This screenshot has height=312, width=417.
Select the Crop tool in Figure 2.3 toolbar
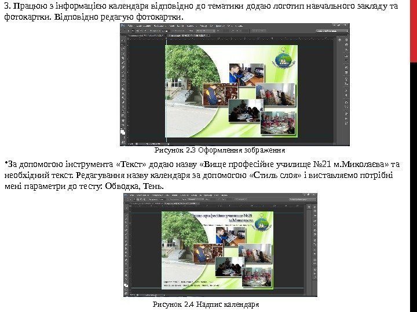pos(123,58)
